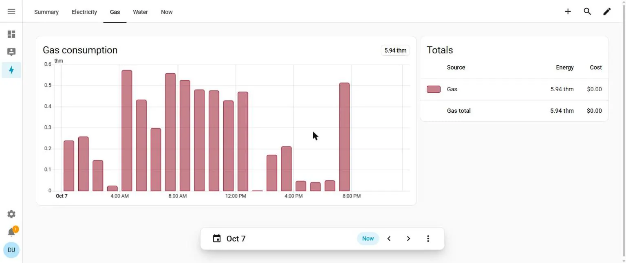The width and height of the screenshot is (626, 263).
Task: Click the 4:00 PM axis label
Action: pyautogui.click(x=293, y=196)
